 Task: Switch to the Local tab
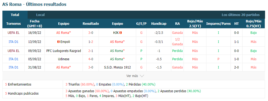(40, 15)
